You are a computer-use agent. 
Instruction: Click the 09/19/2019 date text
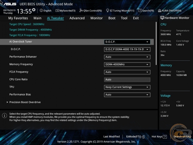[x=9, y=10]
